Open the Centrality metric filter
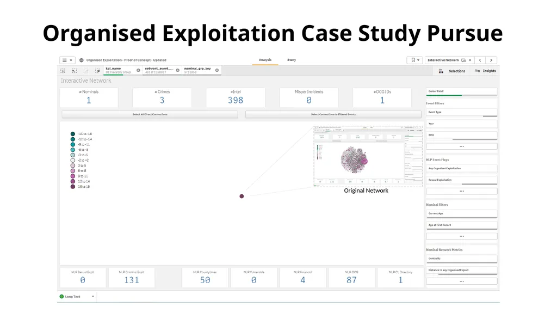 (x=461, y=259)
